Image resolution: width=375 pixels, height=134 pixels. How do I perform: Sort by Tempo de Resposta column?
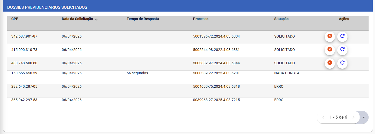(x=143, y=19)
